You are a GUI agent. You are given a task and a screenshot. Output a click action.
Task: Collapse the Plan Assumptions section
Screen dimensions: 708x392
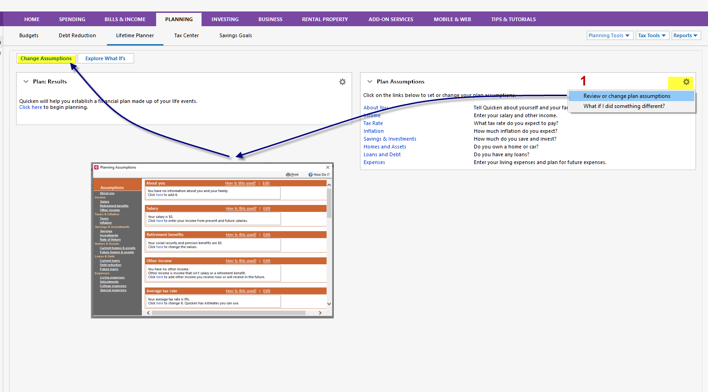pyautogui.click(x=370, y=81)
